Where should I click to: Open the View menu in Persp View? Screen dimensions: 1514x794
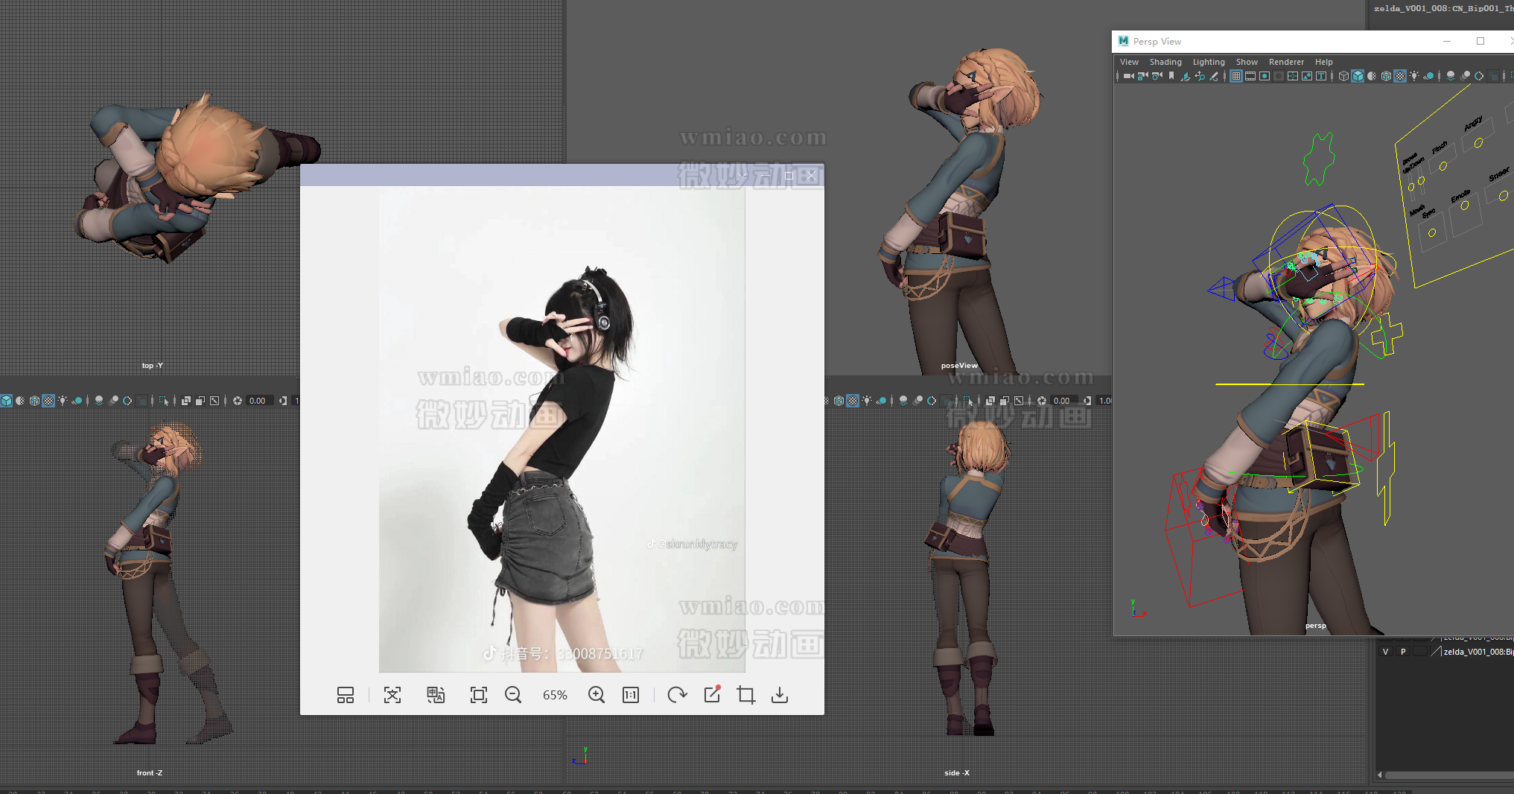(1128, 62)
